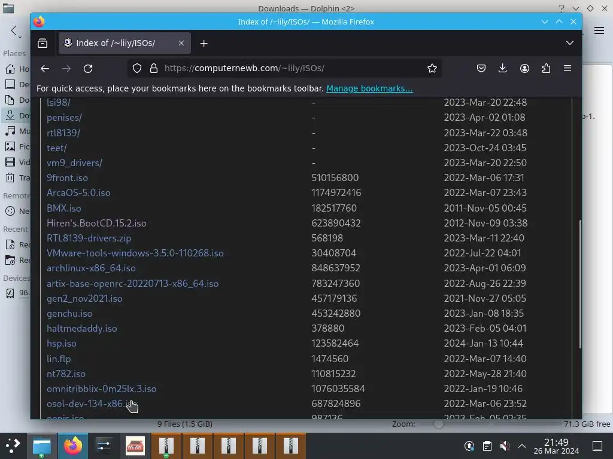Open the Dolphin title bar help button
This screenshot has width=613, height=459.
tap(562, 8)
